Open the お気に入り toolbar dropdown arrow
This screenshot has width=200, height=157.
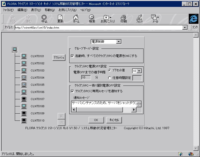(x=110, y=17)
